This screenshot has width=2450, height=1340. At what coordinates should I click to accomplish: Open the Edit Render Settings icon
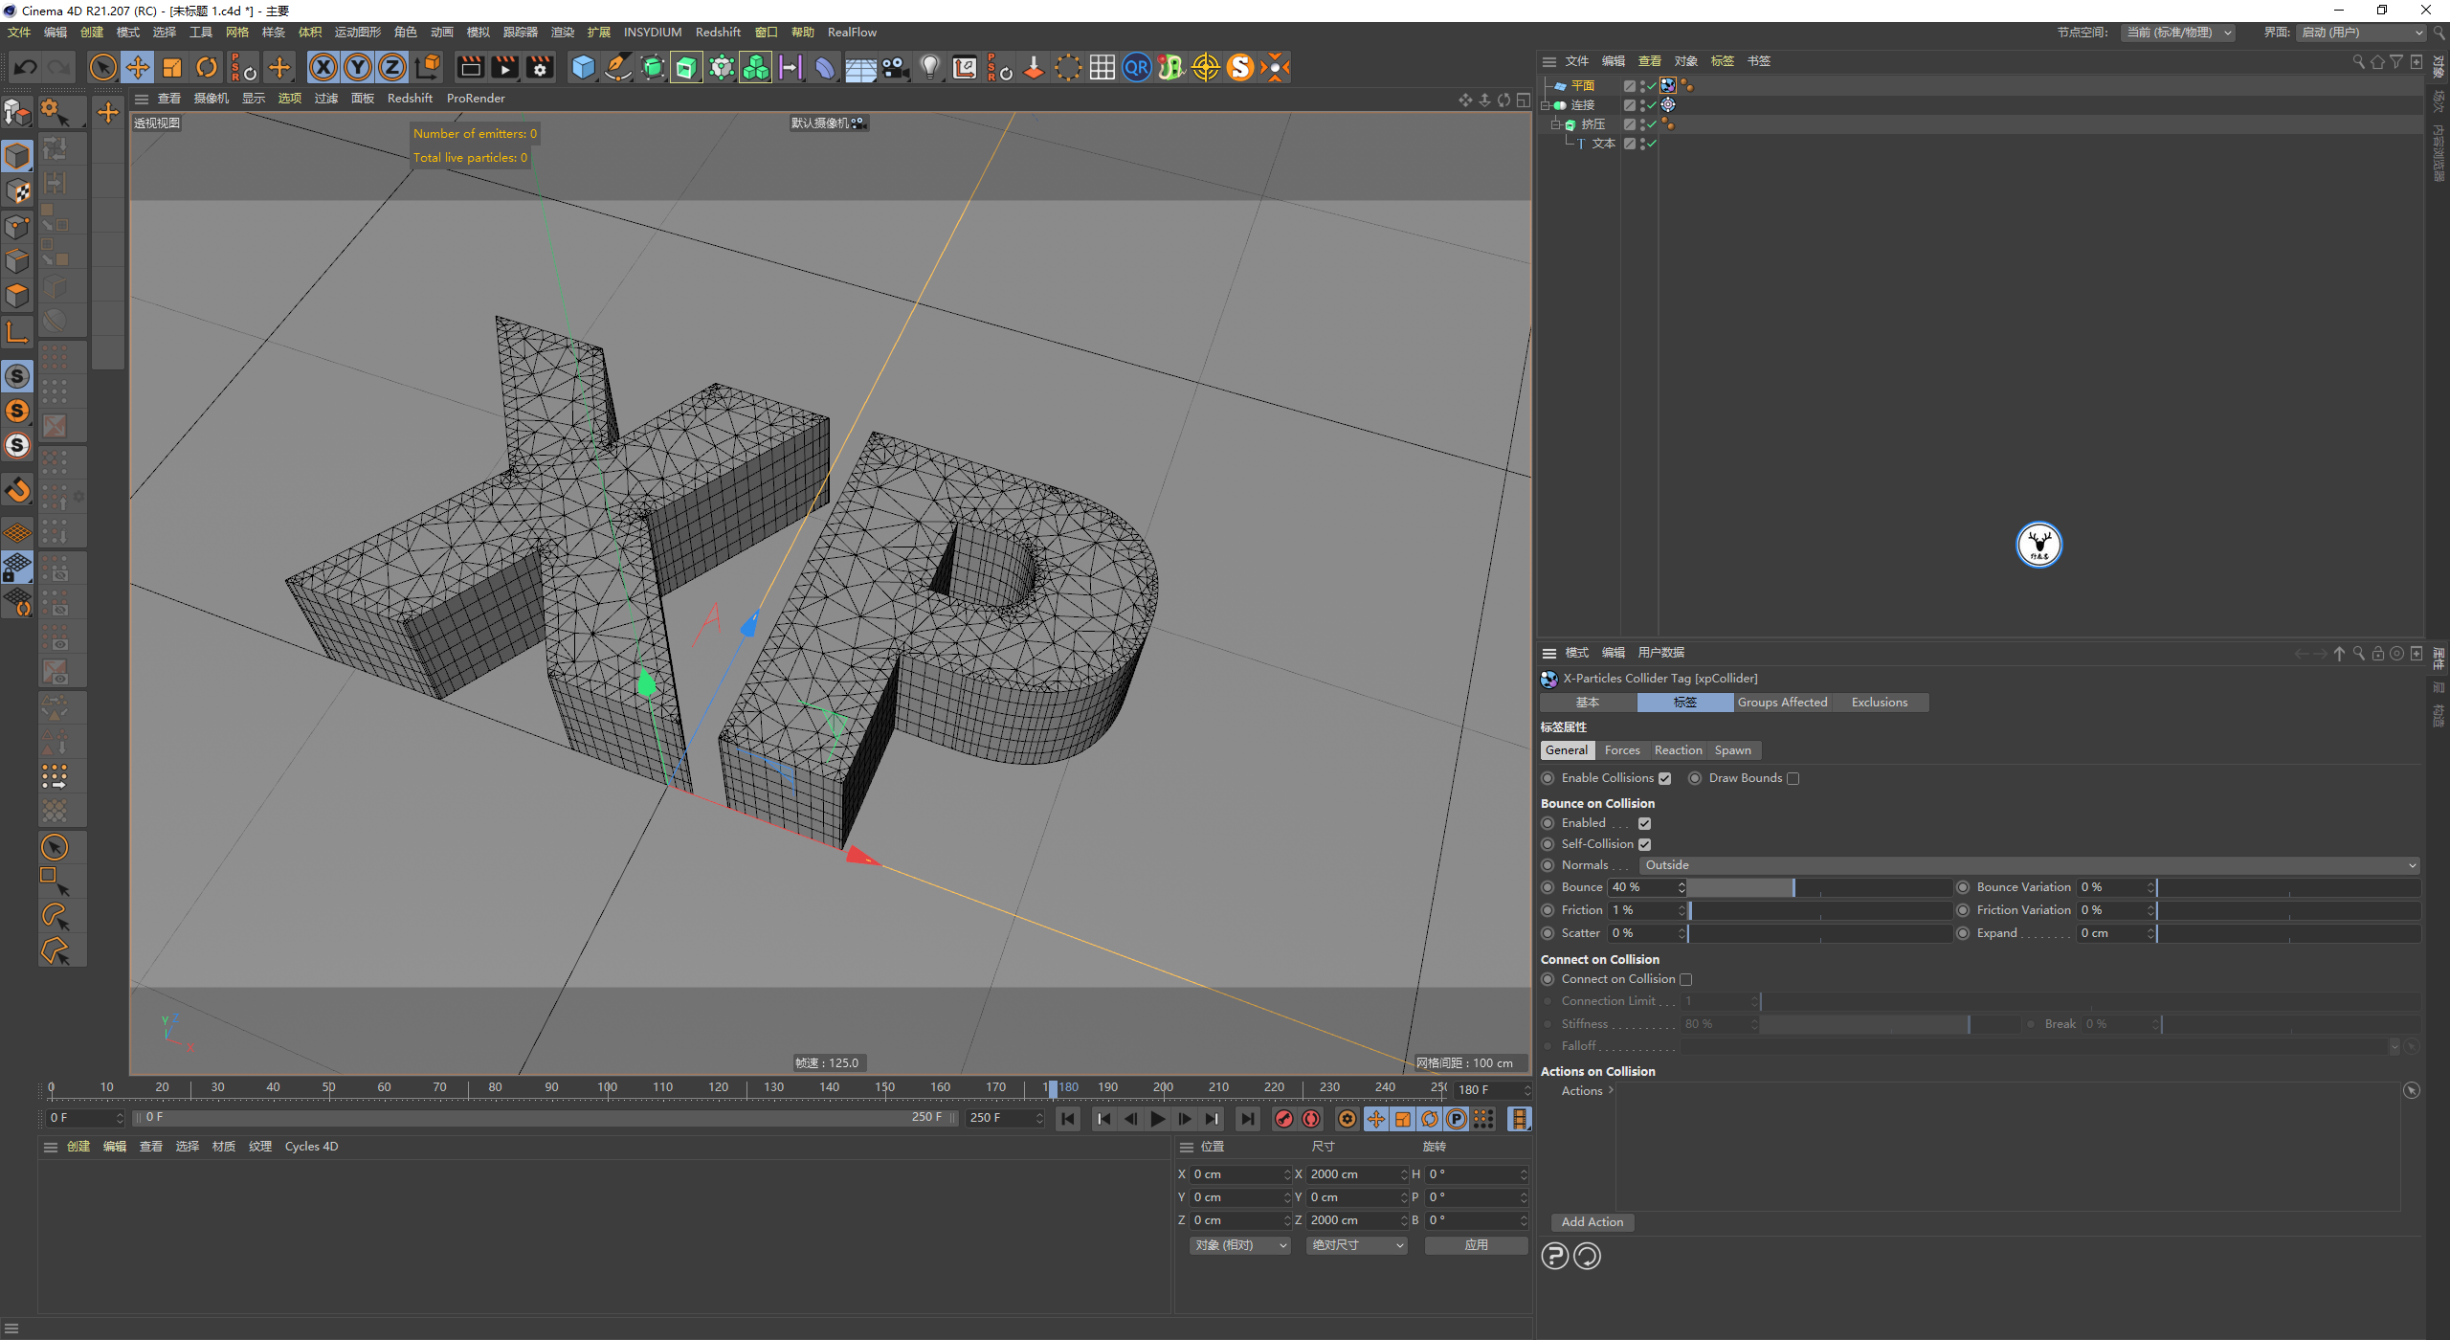click(541, 67)
